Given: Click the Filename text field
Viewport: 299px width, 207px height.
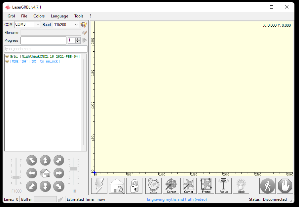Looking at the screenshot, I should click(51, 33).
